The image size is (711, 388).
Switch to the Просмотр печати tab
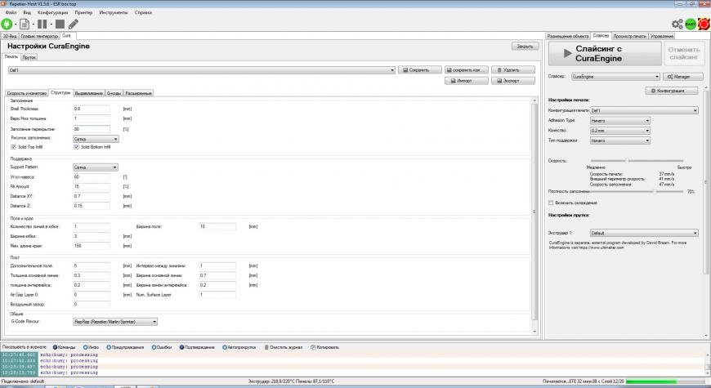pyautogui.click(x=630, y=36)
